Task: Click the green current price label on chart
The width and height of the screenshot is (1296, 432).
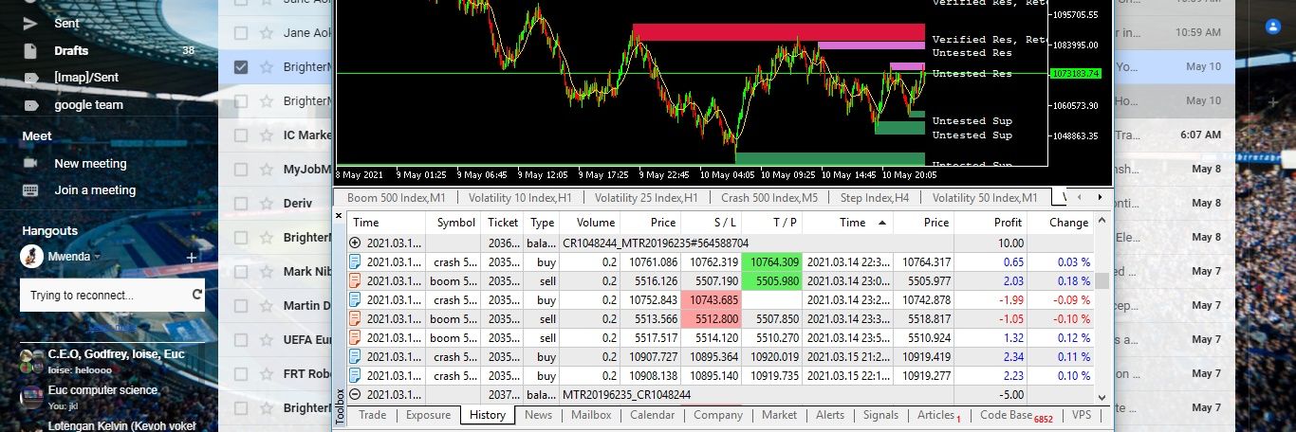Action: (x=1075, y=73)
